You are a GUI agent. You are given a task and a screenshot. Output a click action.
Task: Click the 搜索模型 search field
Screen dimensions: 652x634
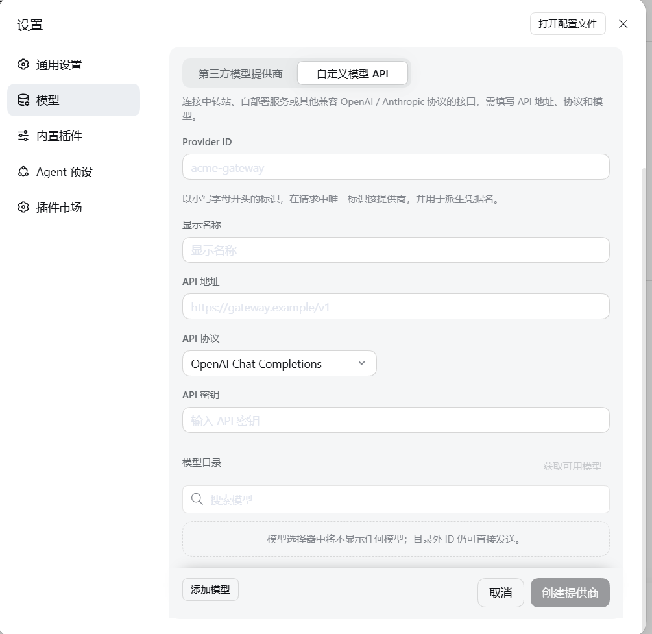point(396,499)
